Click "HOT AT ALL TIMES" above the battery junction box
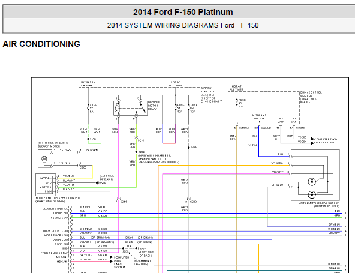The width and height of the screenshot is (355, 273). (x=175, y=84)
